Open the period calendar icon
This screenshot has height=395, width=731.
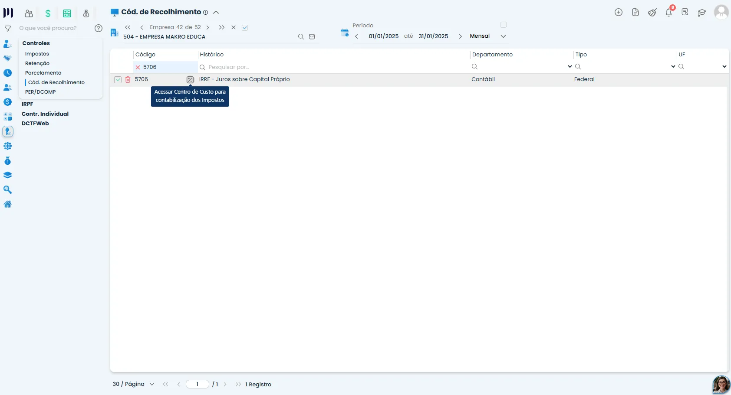tap(345, 33)
